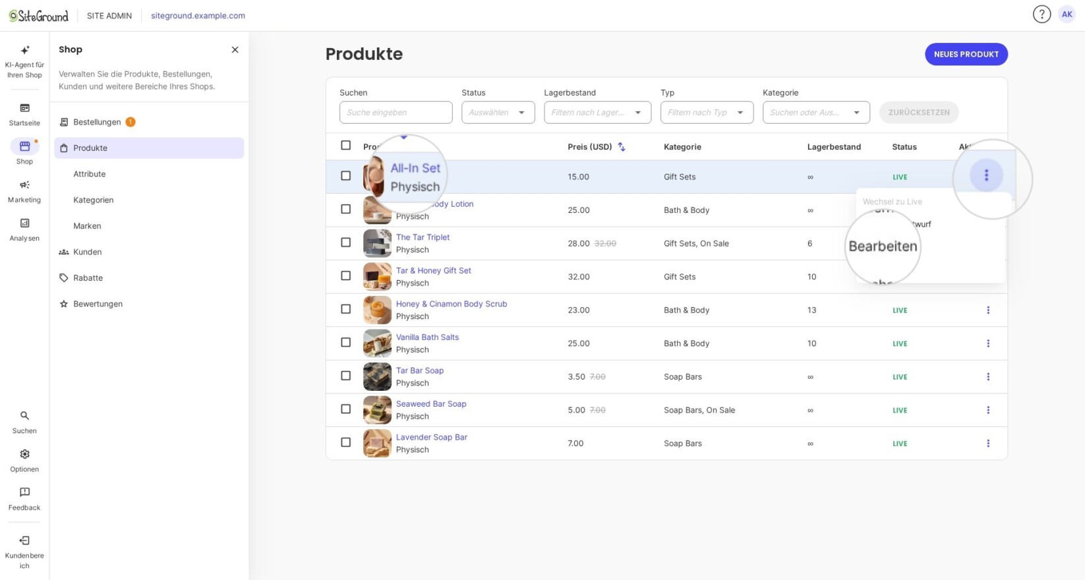Open actions menu for All-In Set
The width and height of the screenshot is (1085, 580).
pyautogui.click(x=986, y=175)
